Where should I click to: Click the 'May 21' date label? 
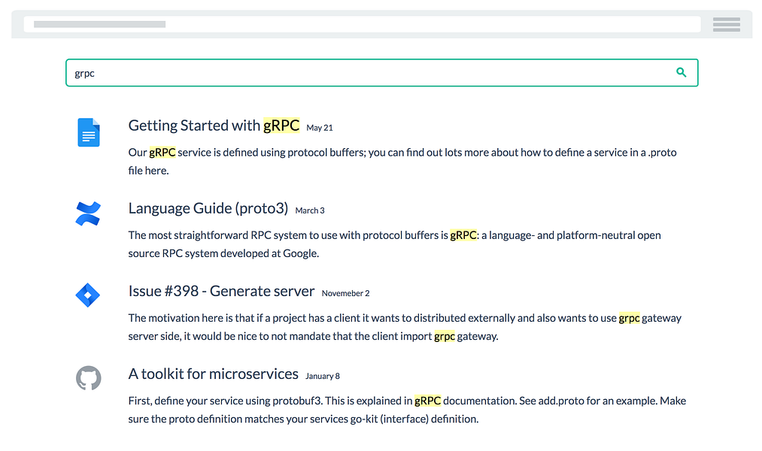[320, 128]
